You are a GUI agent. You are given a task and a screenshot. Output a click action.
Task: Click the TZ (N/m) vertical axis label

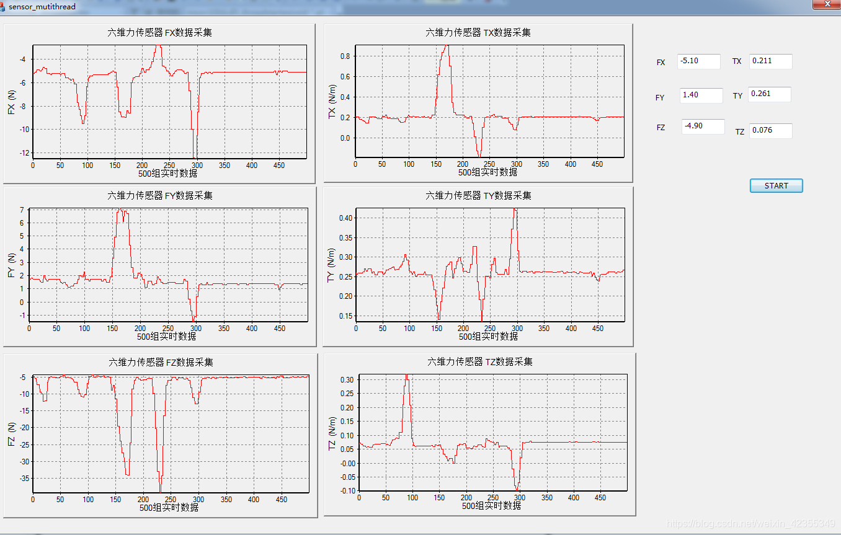point(332,433)
